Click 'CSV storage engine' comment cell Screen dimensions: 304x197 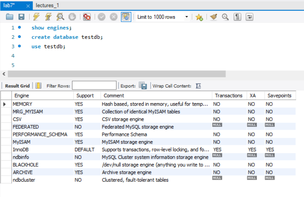(156, 119)
